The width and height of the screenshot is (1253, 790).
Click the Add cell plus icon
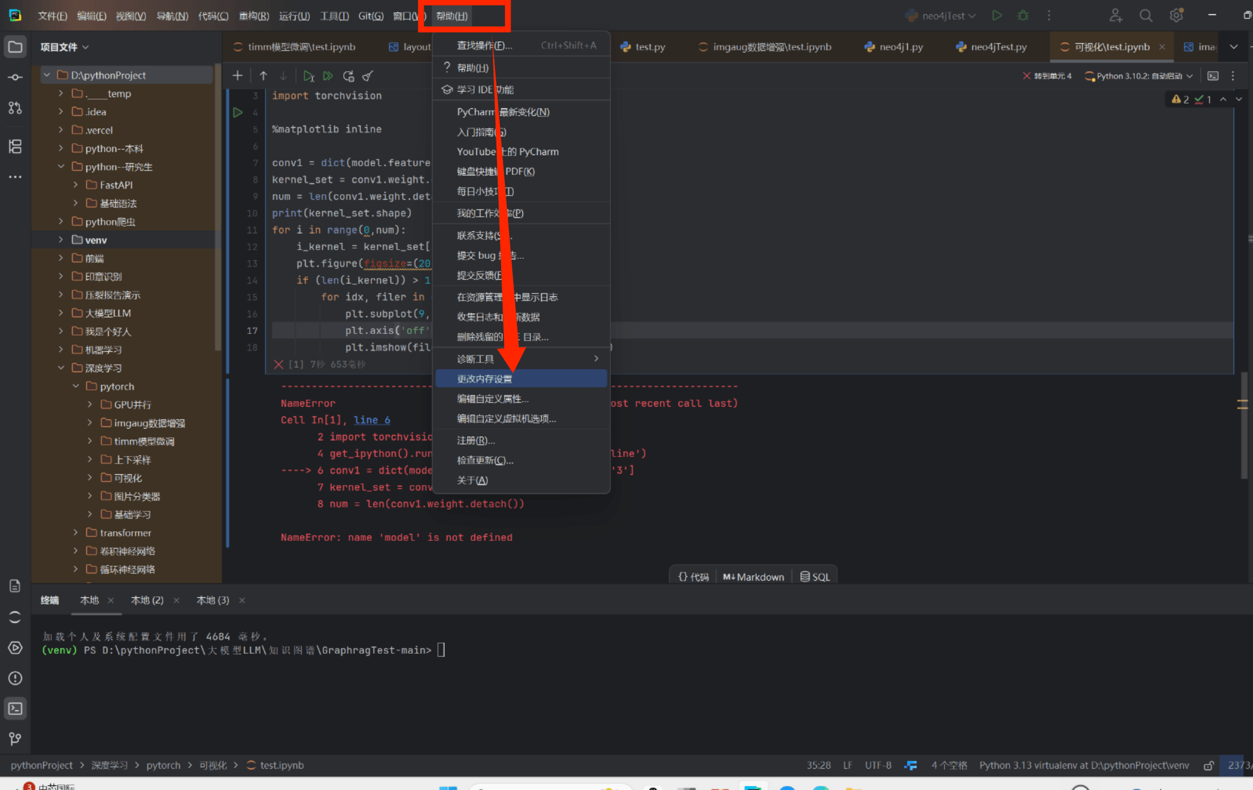(x=237, y=76)
